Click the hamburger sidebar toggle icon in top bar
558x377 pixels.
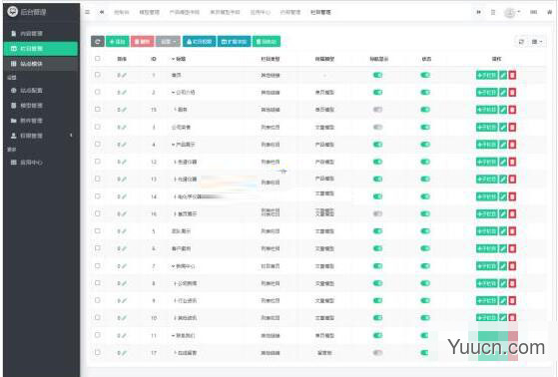click(x=87, y=12)
